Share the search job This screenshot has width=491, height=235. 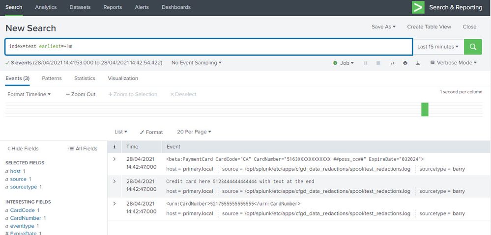pyautogui.click(x=392, y=63)
